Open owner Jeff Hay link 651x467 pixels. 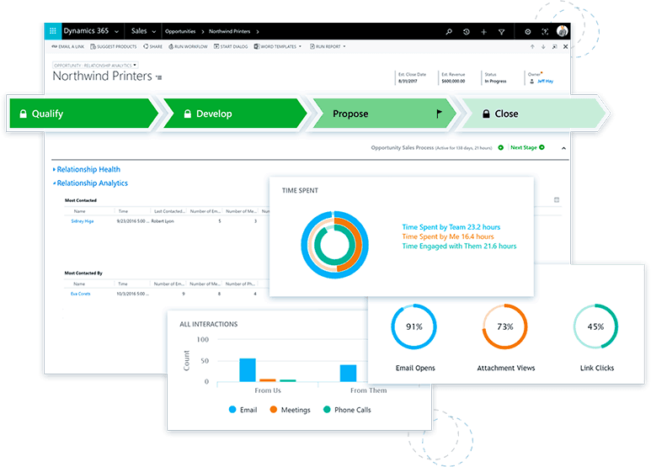coord(545,82)
